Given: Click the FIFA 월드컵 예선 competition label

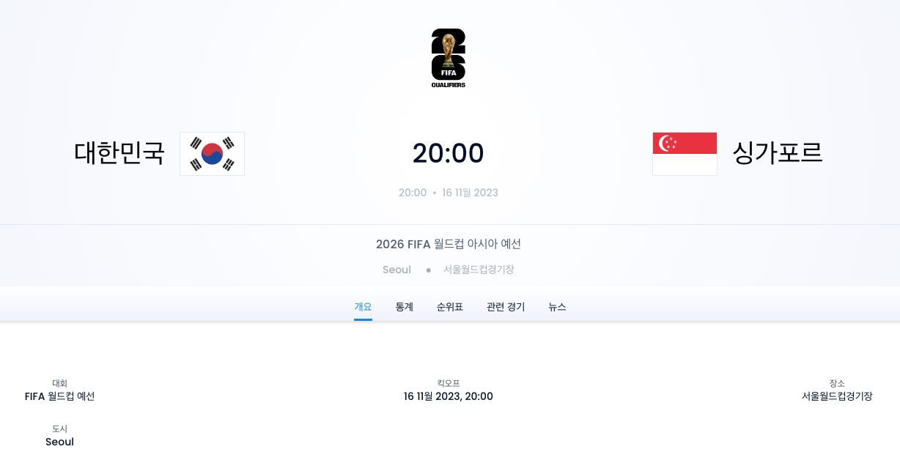Looking at the screenshot, I should pos(59,396).
